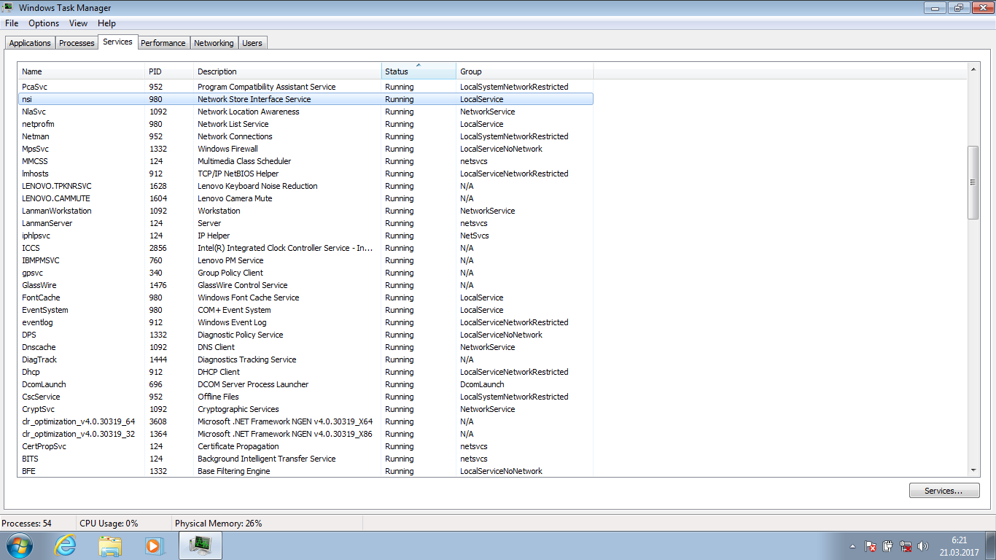Screen dimensions: 996x560
Task: Open Windows Explorer folder icon in taskbar
Action: (x=110, y=545)
